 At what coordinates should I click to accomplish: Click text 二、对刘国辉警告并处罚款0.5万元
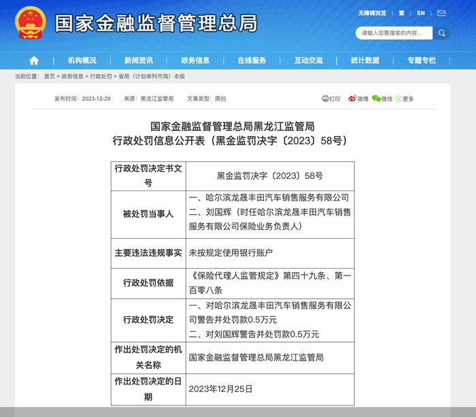[254, 335]
